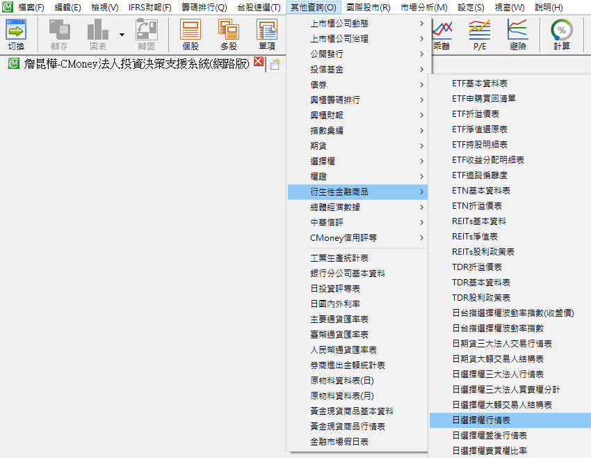Click the 避險 (hedge) toolbar icon

(x=517, y=34)
